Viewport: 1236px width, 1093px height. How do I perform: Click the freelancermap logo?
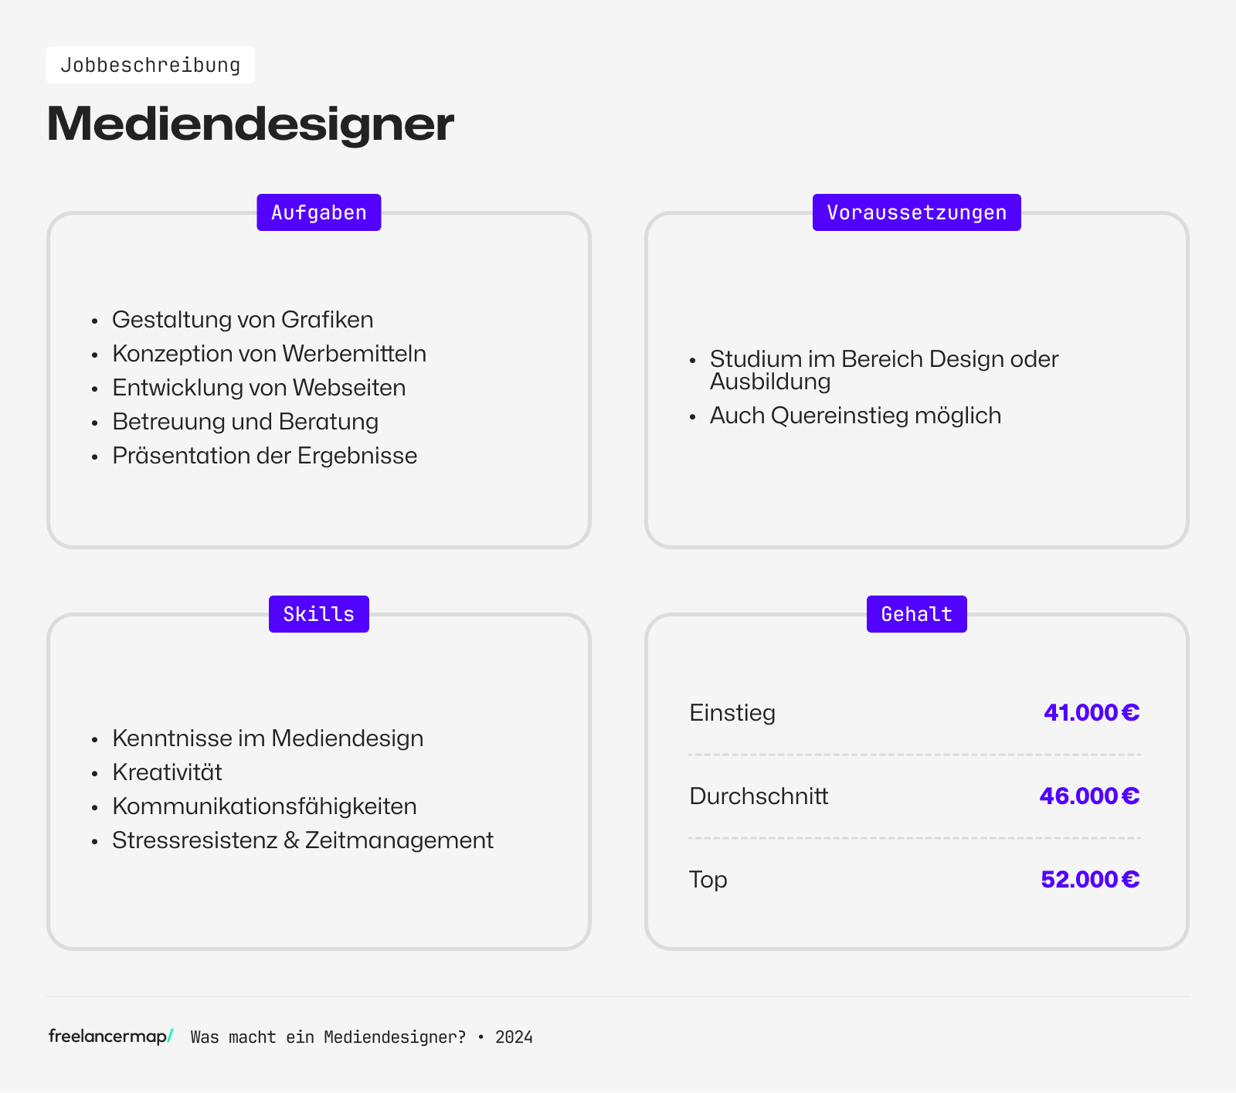(x=110, y=1037)
